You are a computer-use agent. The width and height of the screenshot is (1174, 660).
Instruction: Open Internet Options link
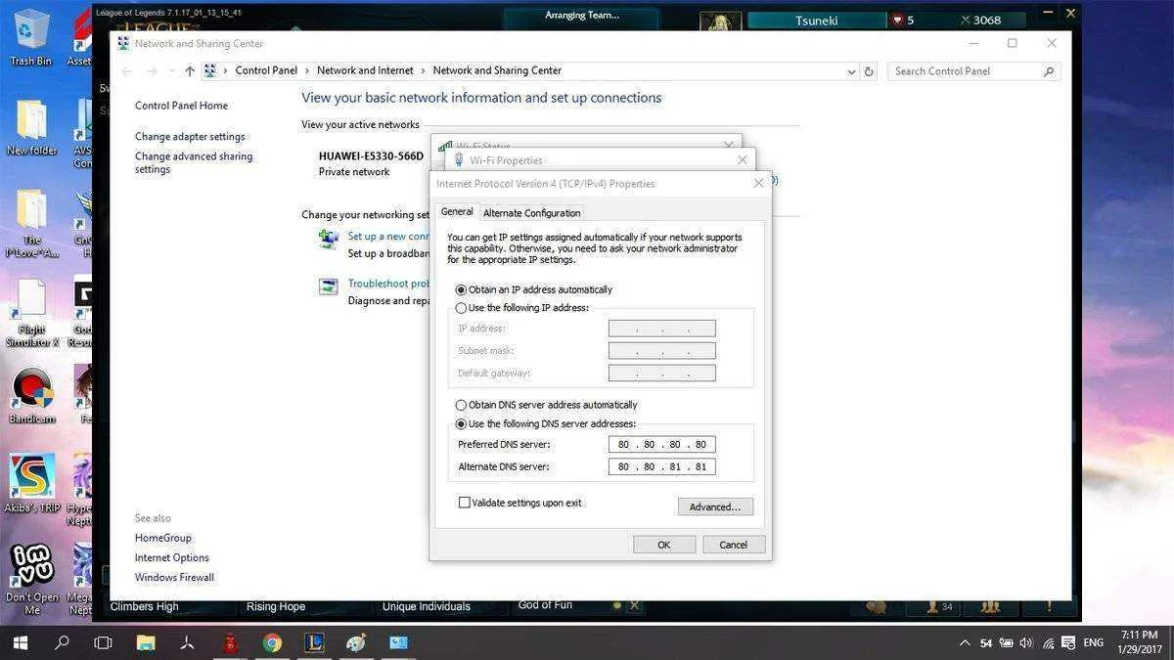172,557
